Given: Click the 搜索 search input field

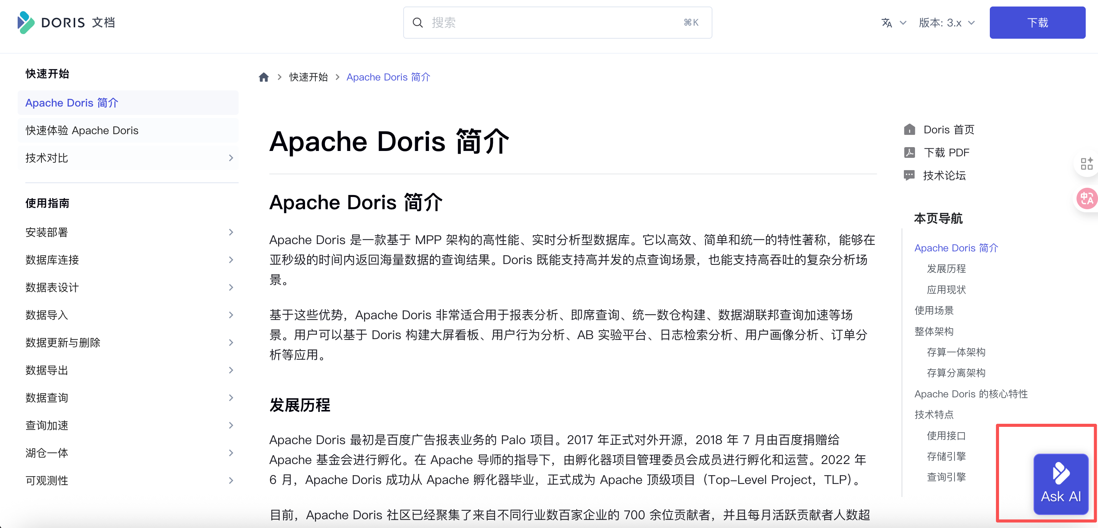Looking at the screenshot, I should 554,23.
